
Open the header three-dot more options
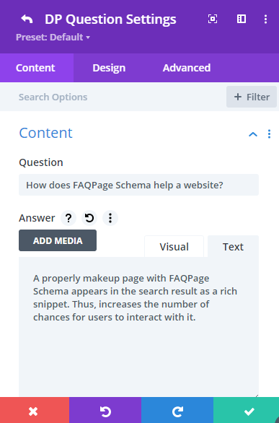click(x=265, y=19)
